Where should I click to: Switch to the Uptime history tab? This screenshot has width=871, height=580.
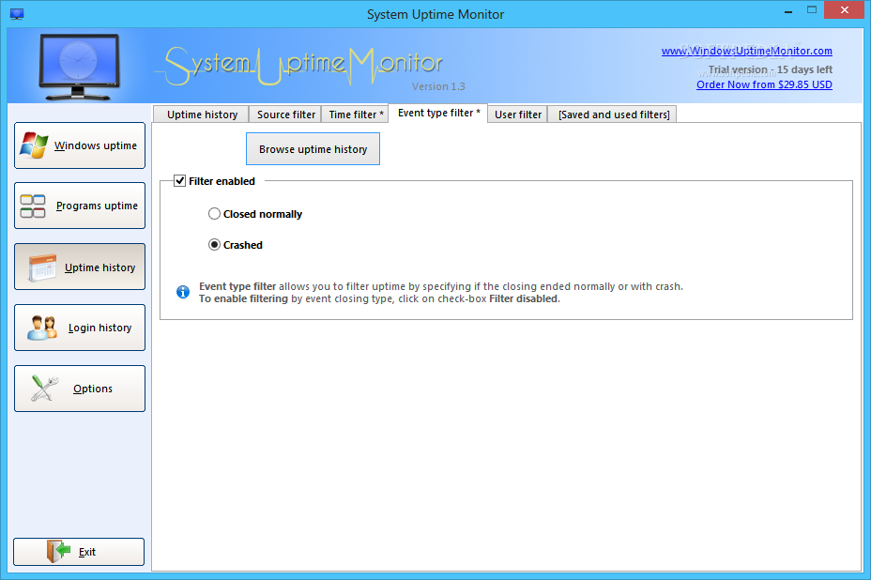click(202, 114)
